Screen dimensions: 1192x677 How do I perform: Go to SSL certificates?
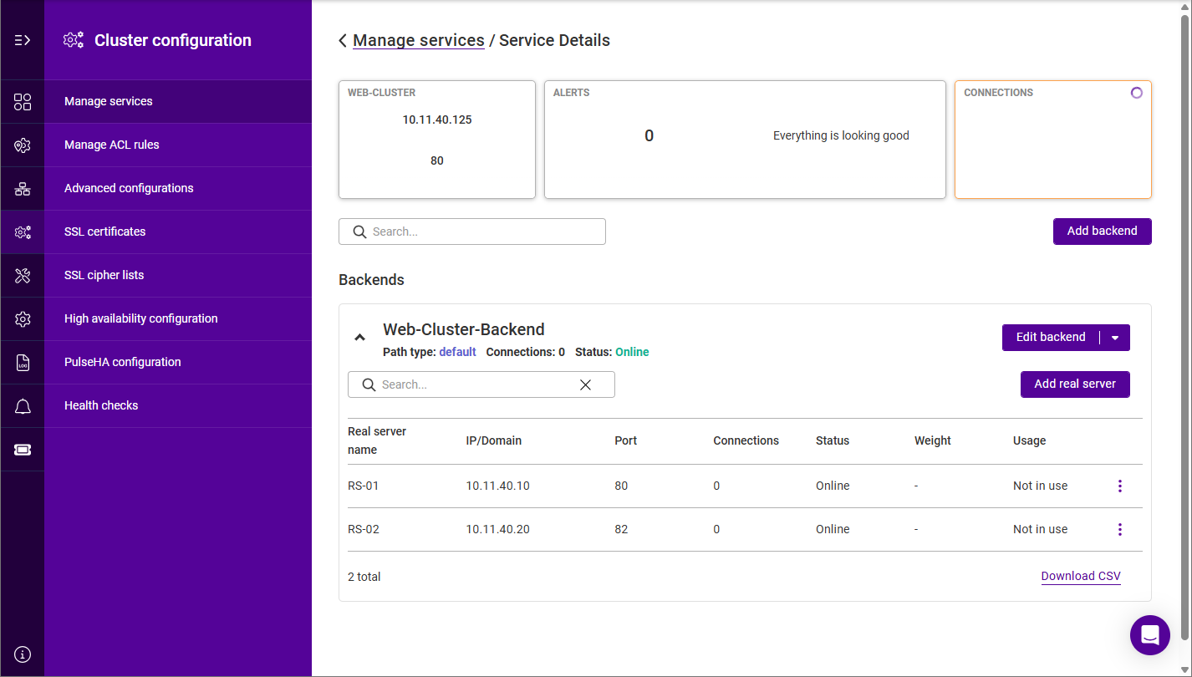[178, 232]
